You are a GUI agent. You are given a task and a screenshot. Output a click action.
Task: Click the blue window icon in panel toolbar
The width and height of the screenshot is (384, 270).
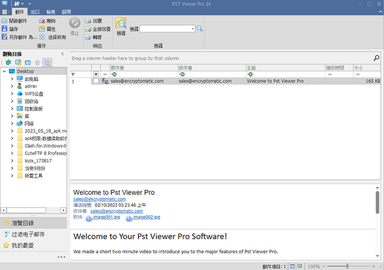[x=28, y=63]
